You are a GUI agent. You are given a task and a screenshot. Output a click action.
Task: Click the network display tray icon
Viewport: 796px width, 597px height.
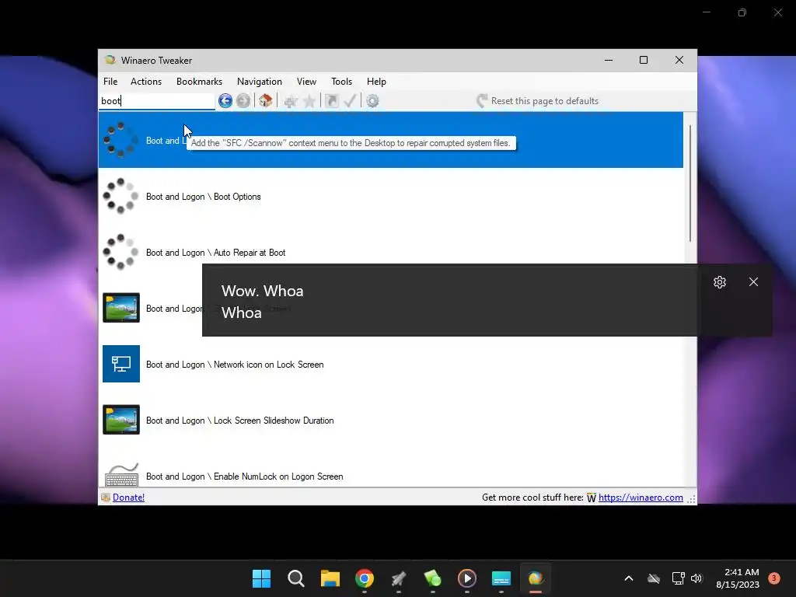(x=678, y=578)
